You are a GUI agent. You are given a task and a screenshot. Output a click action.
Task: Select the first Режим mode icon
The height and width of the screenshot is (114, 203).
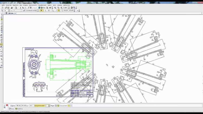(56, 106)
